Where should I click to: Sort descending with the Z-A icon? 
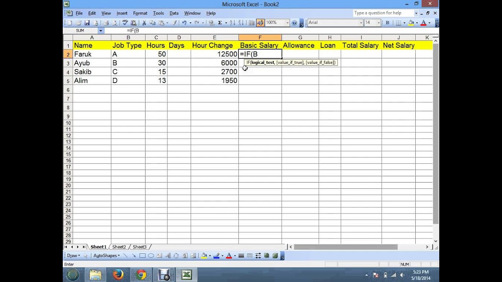pyautogui.click(x=241, y=23)
